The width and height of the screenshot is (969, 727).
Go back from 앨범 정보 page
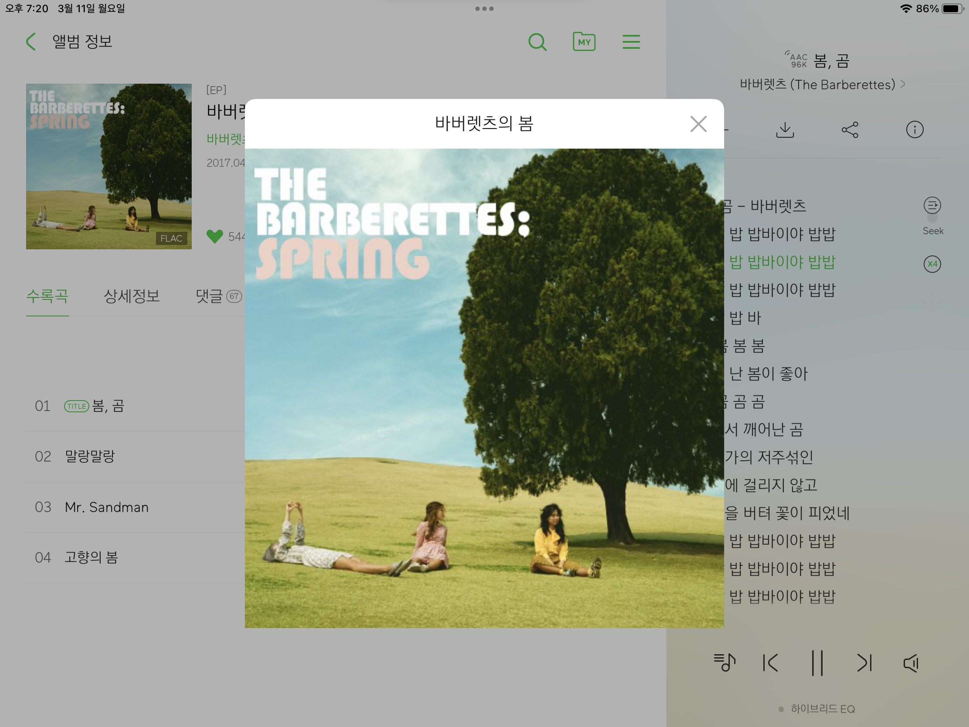(x=30, y=42)
